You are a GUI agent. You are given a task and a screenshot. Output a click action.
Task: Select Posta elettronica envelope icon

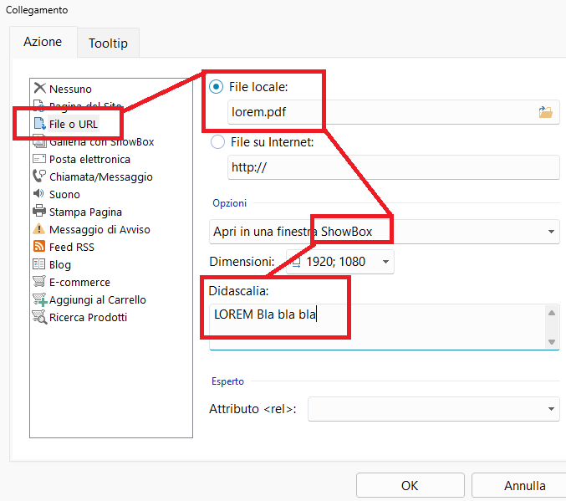(38, 159)
